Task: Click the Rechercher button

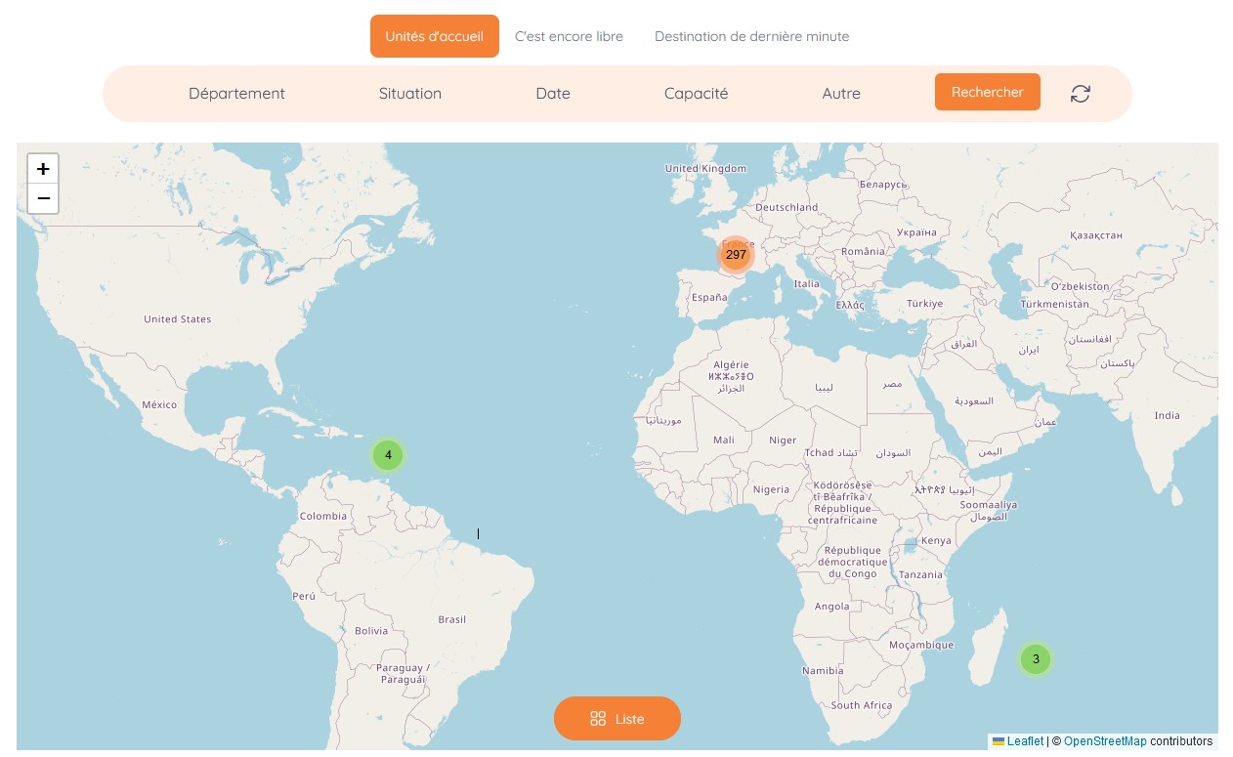Action: tap(988, 92)
